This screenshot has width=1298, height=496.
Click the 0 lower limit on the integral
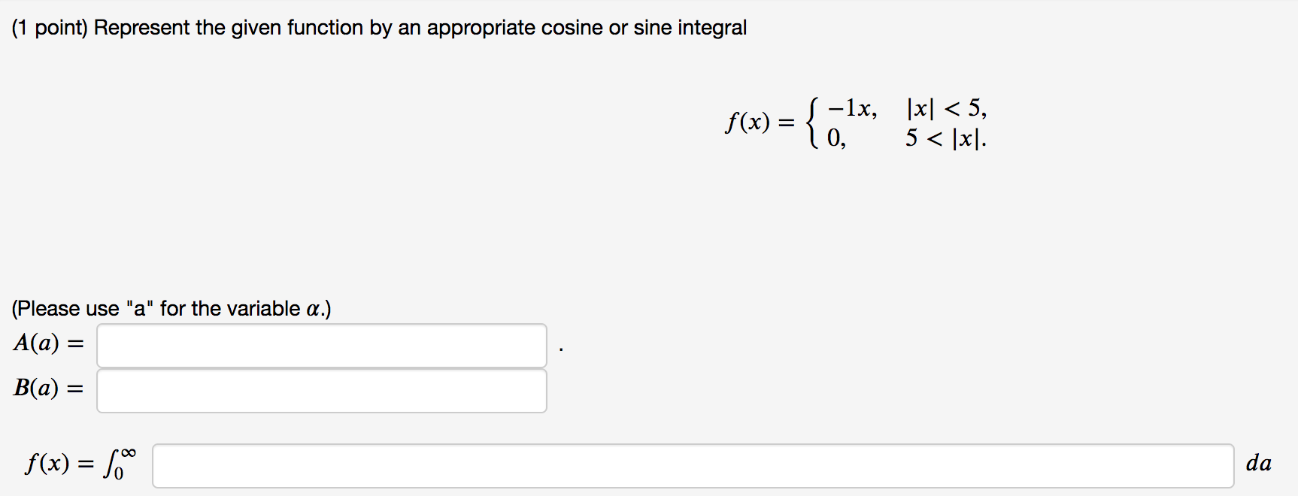point(120,476)
